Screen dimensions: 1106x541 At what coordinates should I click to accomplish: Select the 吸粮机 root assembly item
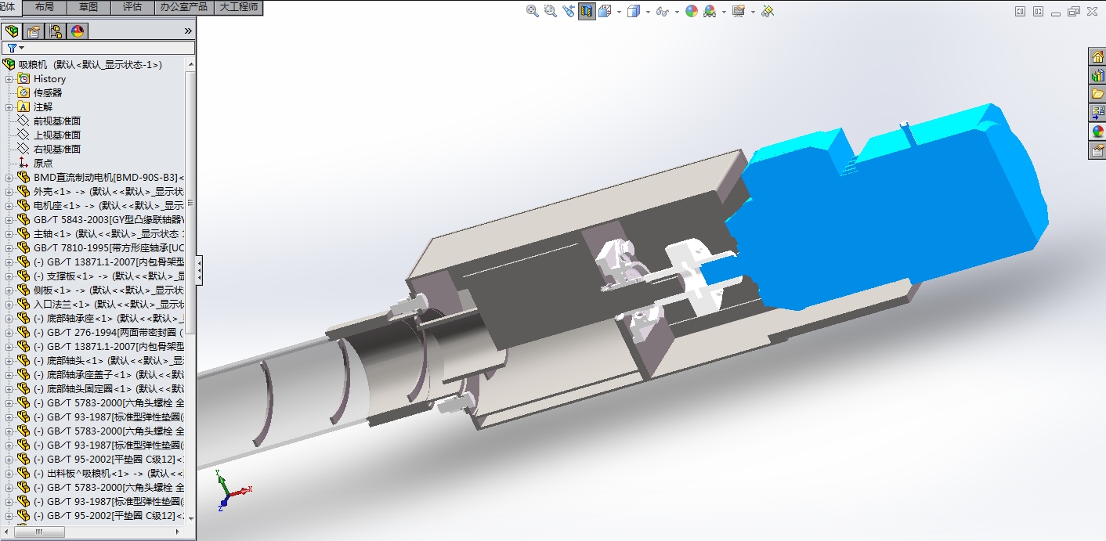click(82, 65)
